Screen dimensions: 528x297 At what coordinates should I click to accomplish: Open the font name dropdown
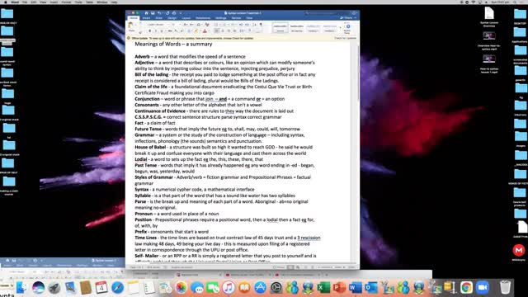tap(158, 25)
